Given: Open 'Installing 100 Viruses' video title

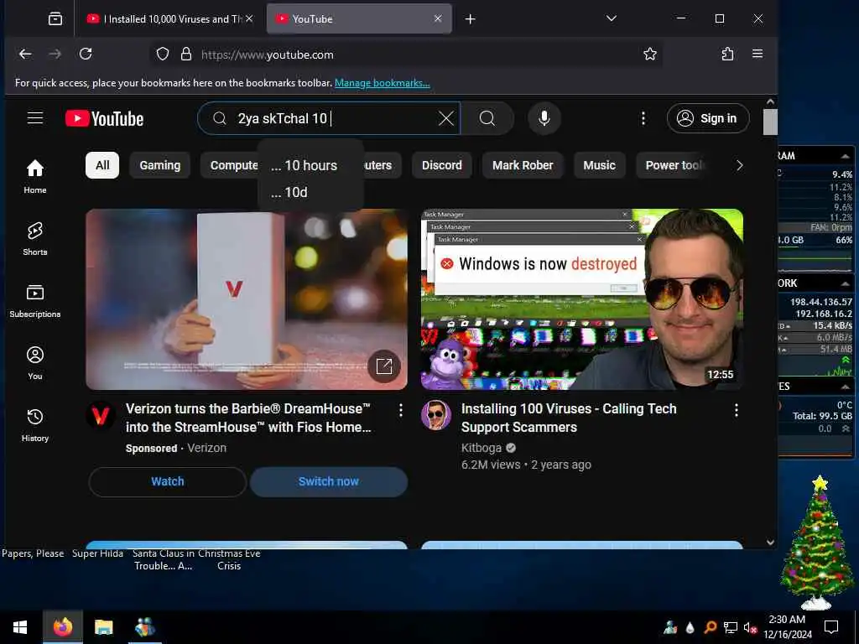Looking at the screenshot, I should click(x=569, y=418).
